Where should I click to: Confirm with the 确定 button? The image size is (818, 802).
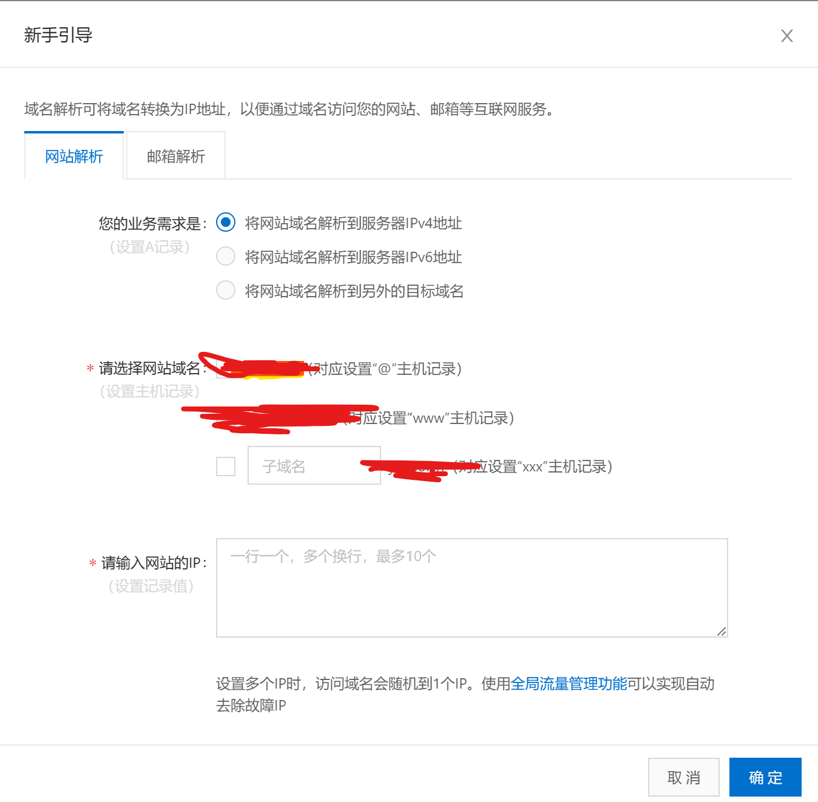(x=765, y=777)
